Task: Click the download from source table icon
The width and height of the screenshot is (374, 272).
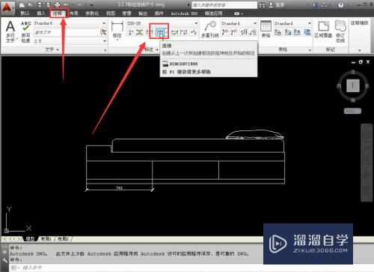Action: pos(288,32)
